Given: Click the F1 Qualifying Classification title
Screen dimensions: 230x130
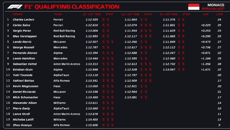Looking at the screenshot, I should click(72, 7).
